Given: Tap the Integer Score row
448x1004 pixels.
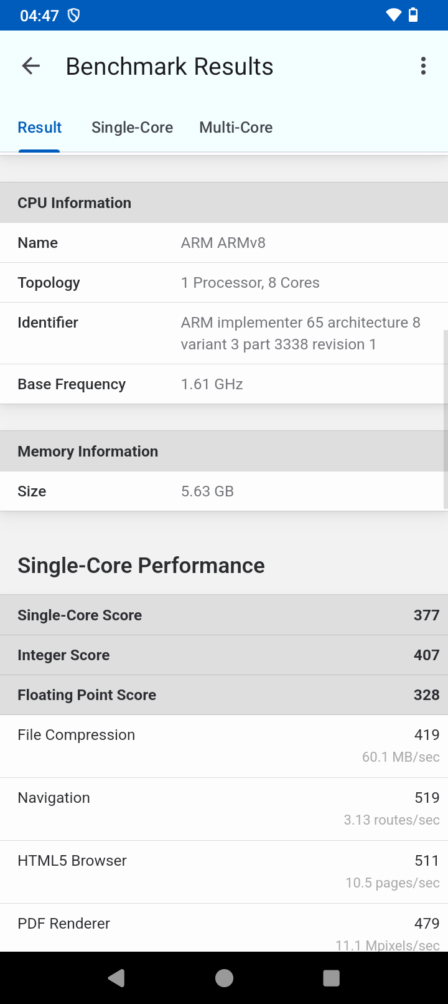Looking at the screenshot, I should click(x=224, y=655).
